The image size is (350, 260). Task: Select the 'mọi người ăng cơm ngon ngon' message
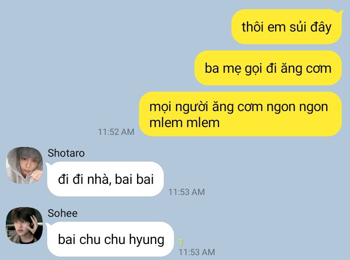(241, 114)
